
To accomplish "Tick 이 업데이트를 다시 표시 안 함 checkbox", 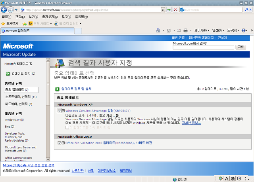I will 67,127.
